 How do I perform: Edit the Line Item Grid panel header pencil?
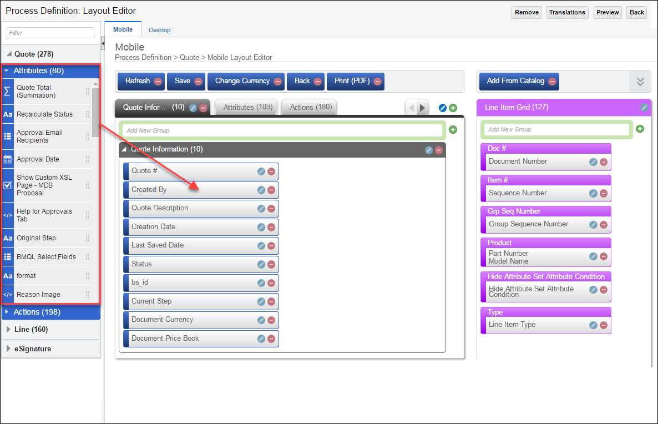[x=644, y=108]
